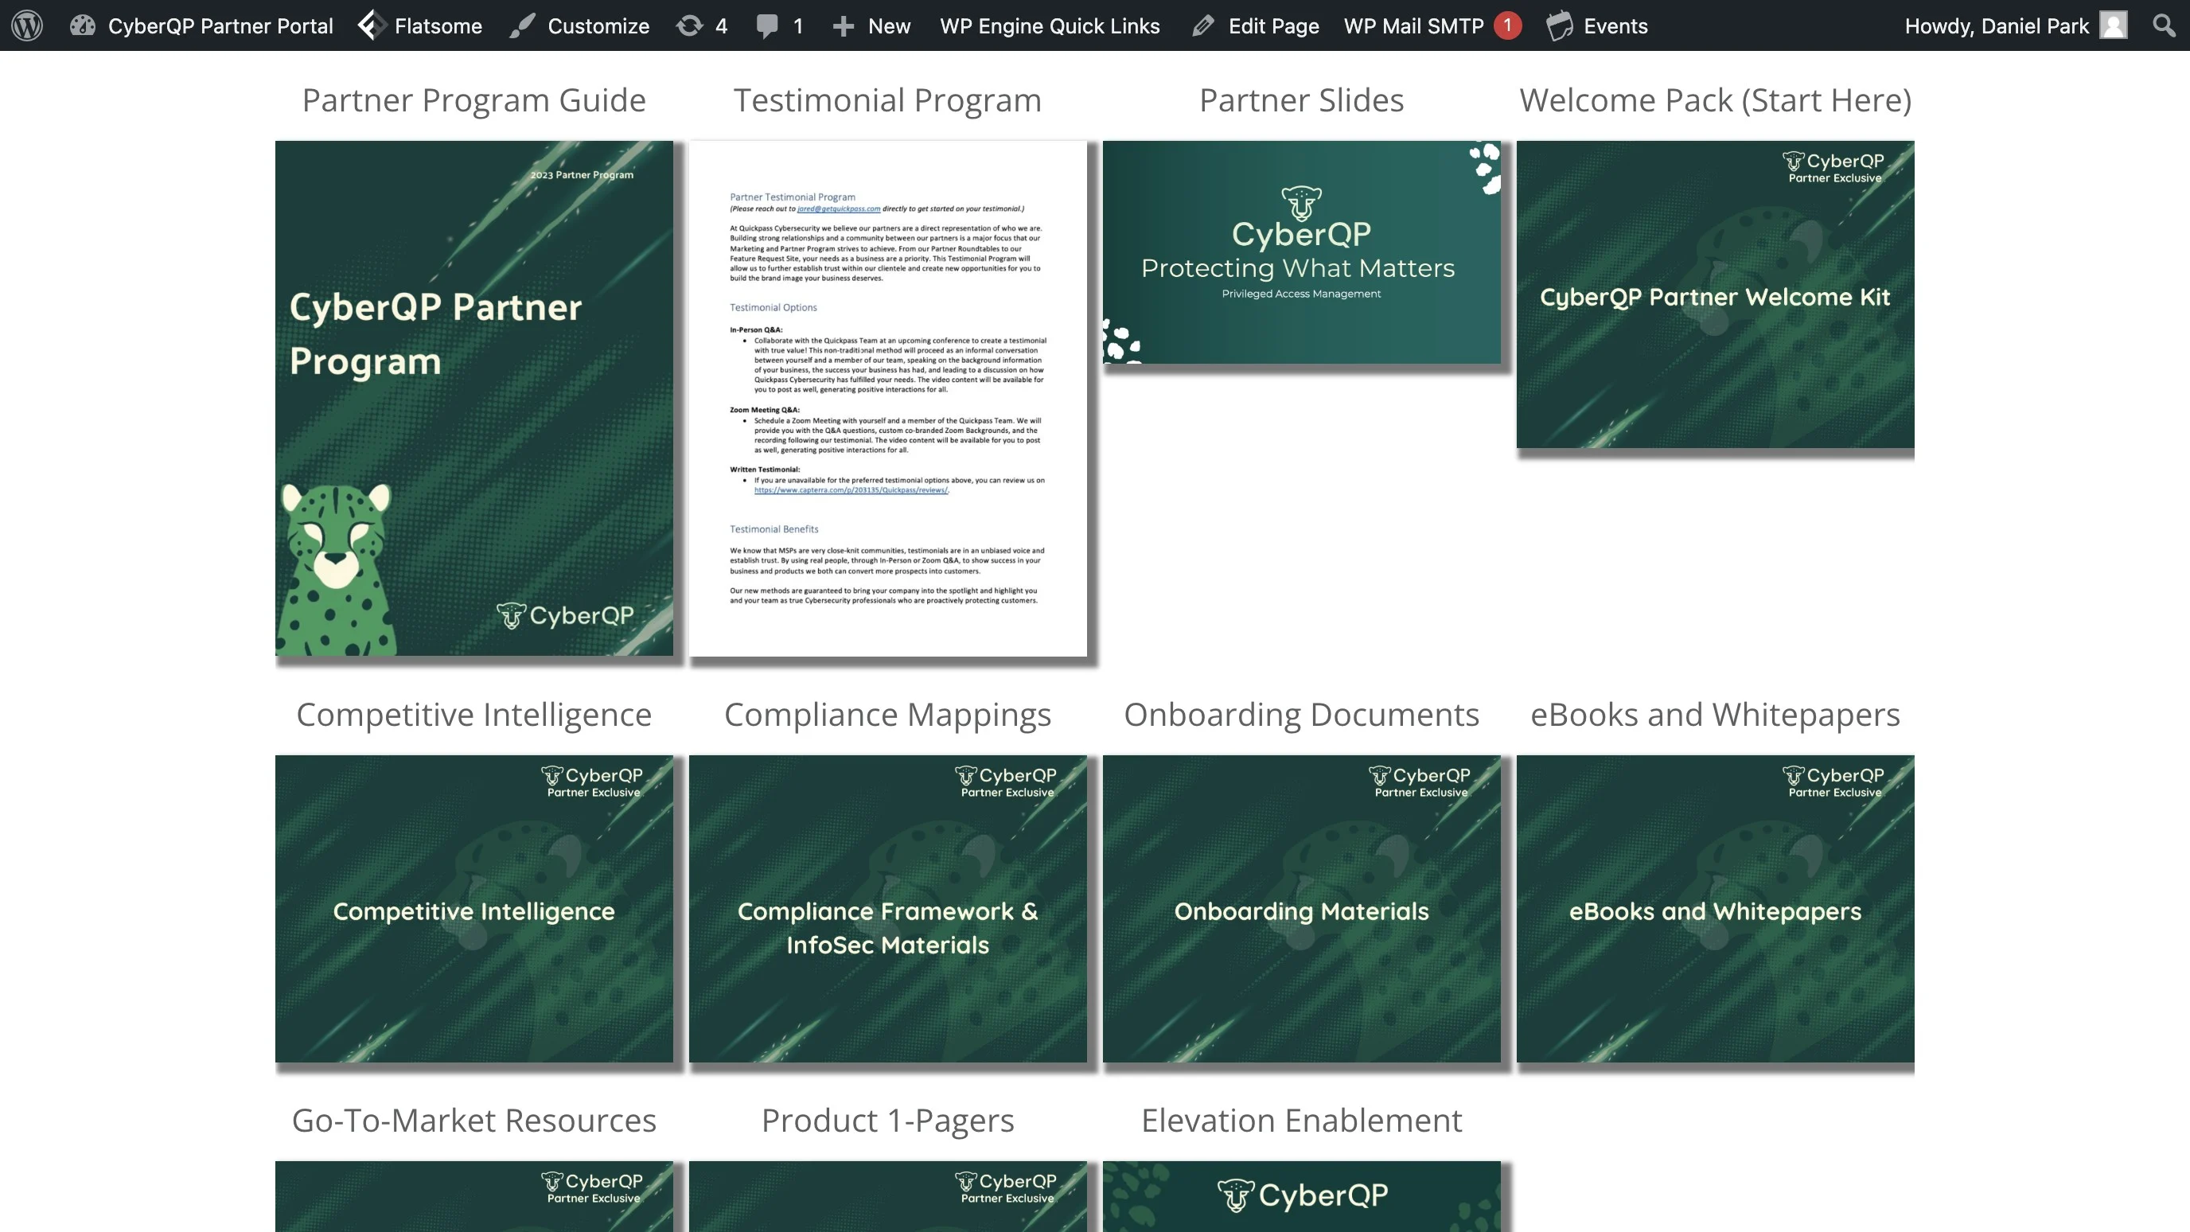Viewport: 2190px width, 1232px height.
Task: Open the card below Go-To-Market Resources
Action: 473,1196
